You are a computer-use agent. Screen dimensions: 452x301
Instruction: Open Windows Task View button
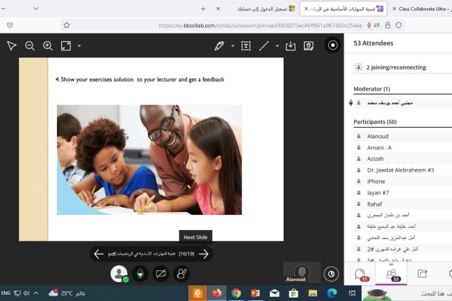352,293
